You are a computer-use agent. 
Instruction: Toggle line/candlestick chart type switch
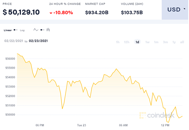(x=42, y=30)
